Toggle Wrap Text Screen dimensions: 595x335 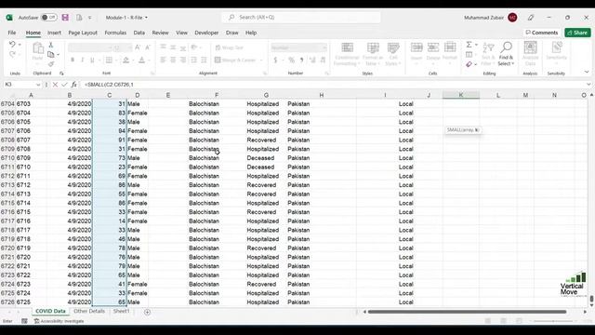coord(230,47)
